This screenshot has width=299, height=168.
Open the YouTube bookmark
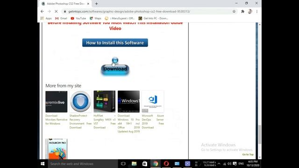tap(78, 18)
